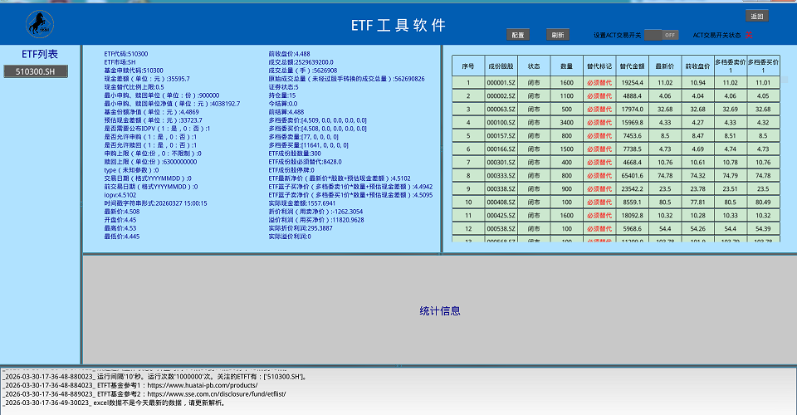Viewport: 797px width, 415px height.
Task: Click row number 9 in 序号 column
Action: click(468, 189)
